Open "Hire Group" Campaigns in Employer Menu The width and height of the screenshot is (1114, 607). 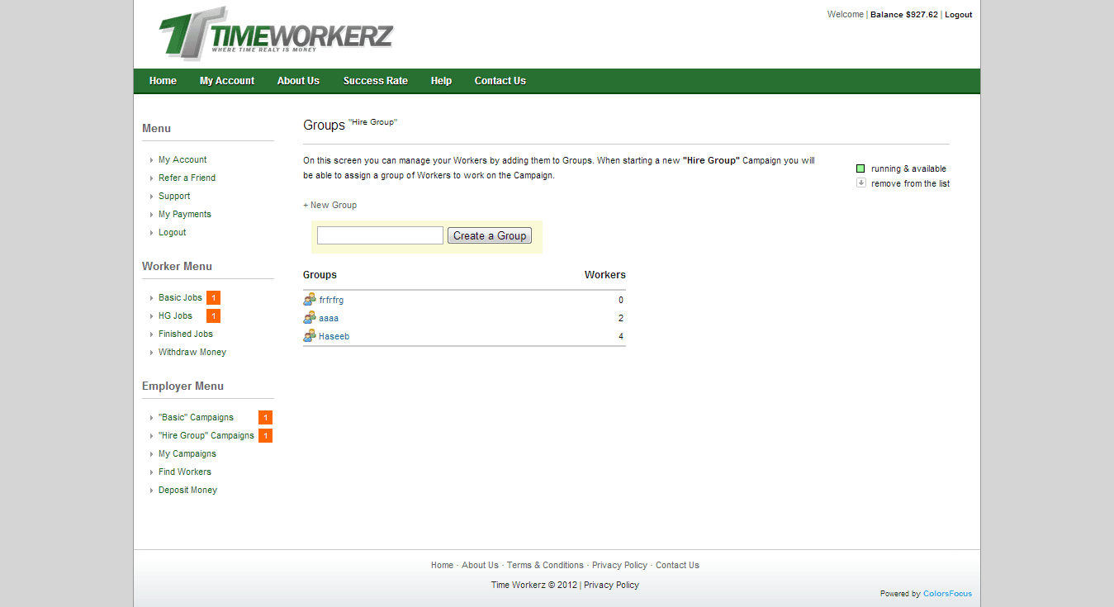click(206, 435)
